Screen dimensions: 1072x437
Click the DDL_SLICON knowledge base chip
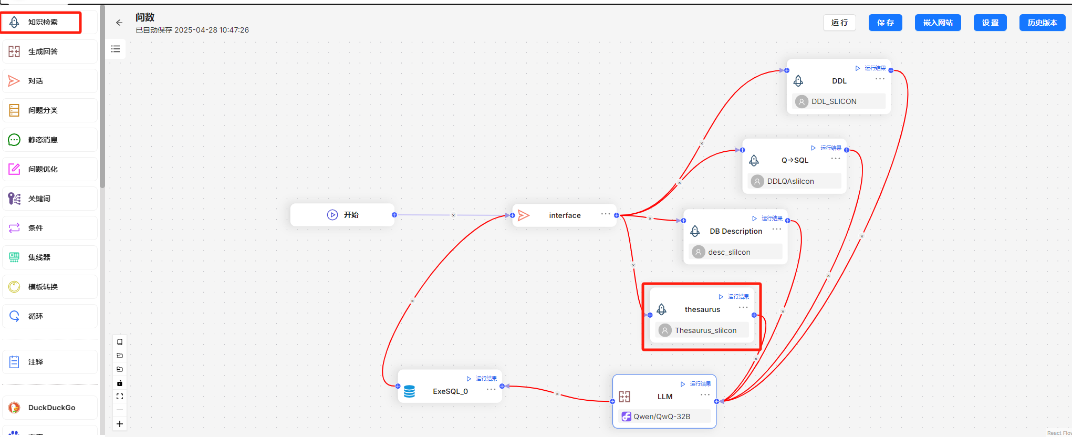coord(839,101)
